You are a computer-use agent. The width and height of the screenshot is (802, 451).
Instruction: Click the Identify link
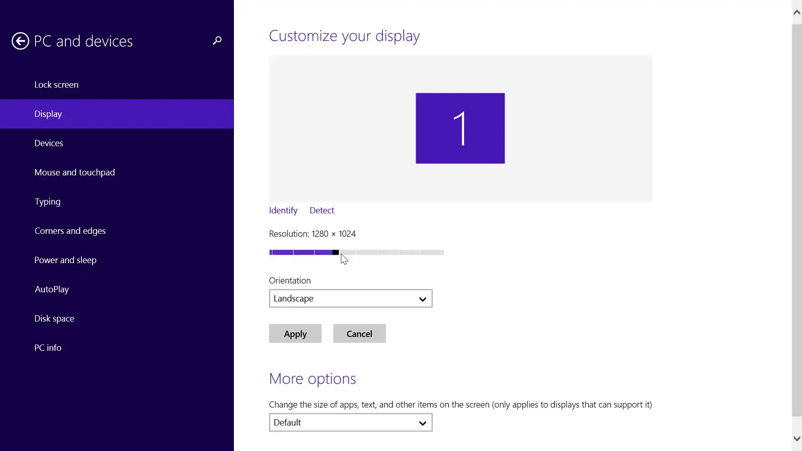(283, 210)
